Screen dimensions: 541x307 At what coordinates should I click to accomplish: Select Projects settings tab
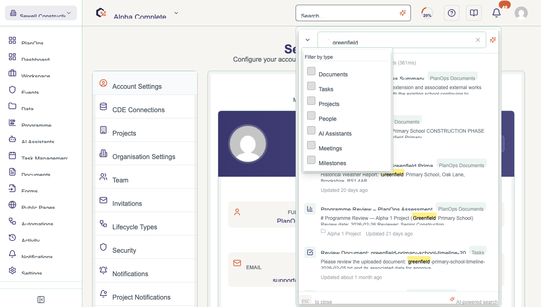[145, 130]
